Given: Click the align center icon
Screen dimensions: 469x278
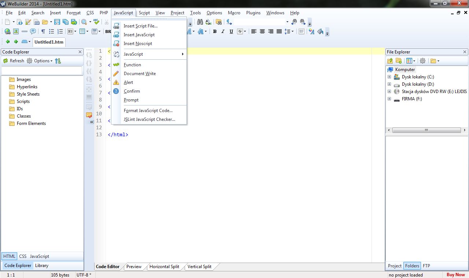Looking at the screenshot, I should click(x=262, y=31).
